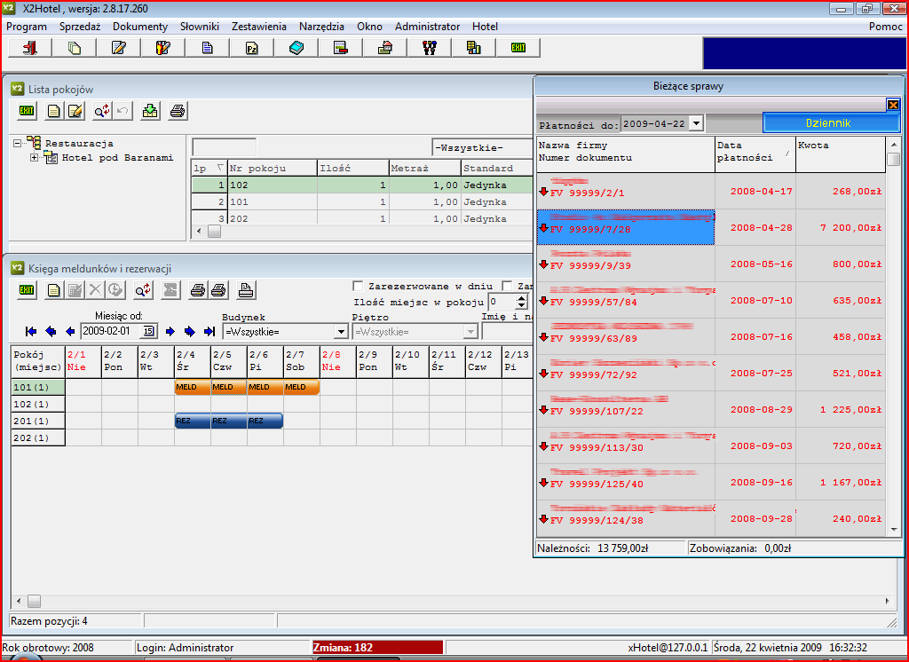Click the blue-lined document icon in main toolbar
909x662 pixels.
(208, 48)
